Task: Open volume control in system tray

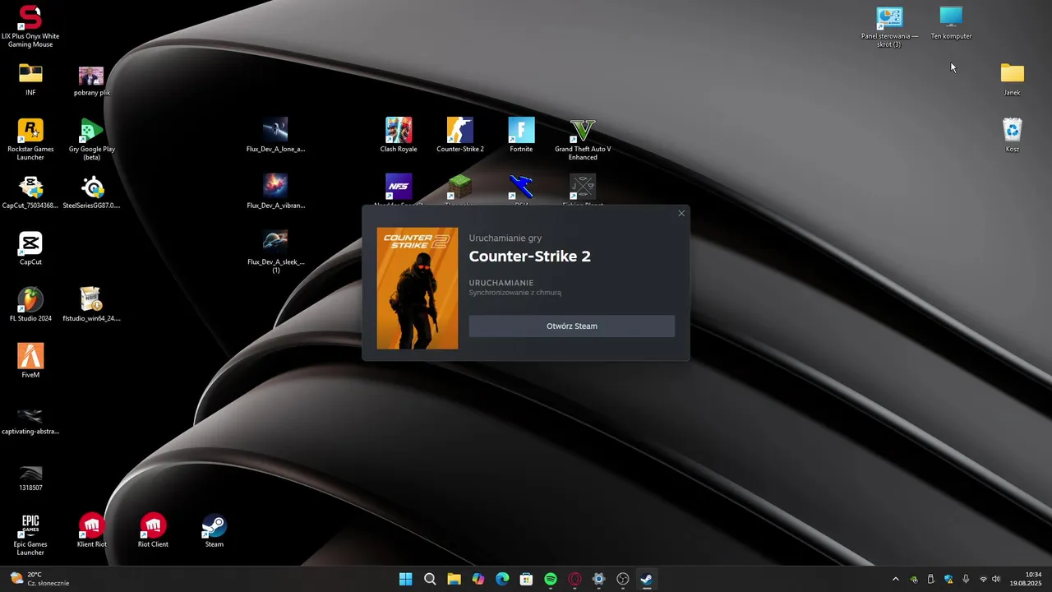Action: click(x=997, y=579)
